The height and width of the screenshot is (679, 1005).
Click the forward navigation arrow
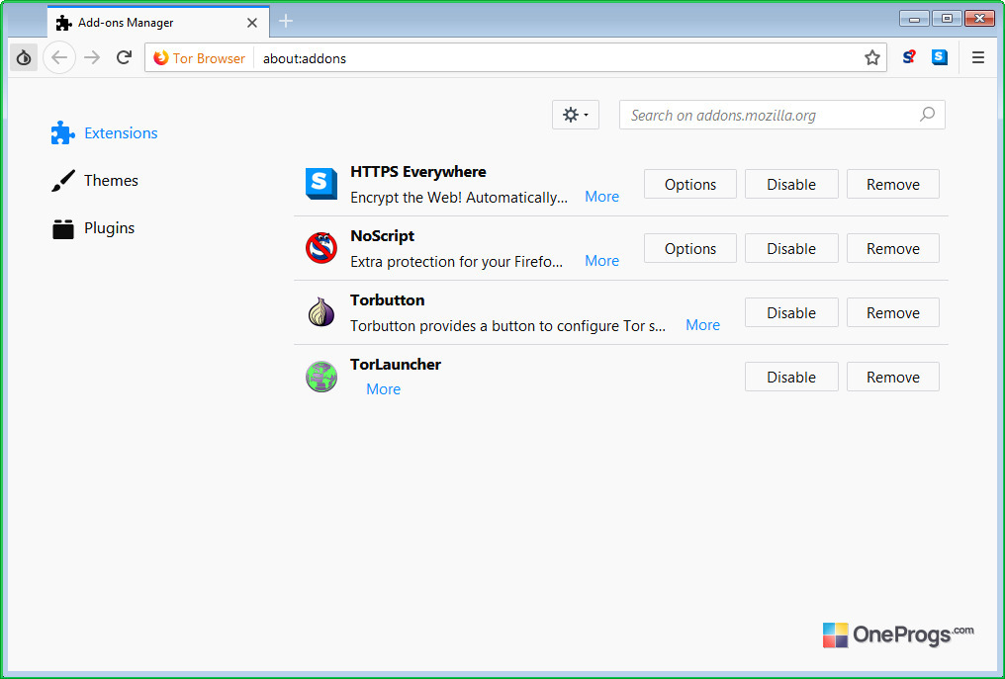click(x=92, y=57)
